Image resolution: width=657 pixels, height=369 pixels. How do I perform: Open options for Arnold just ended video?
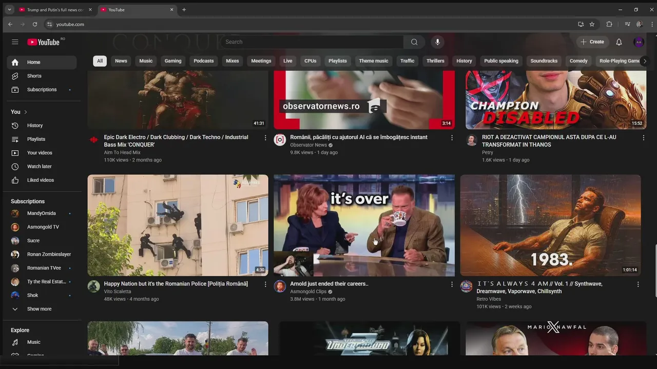point(452,284)
